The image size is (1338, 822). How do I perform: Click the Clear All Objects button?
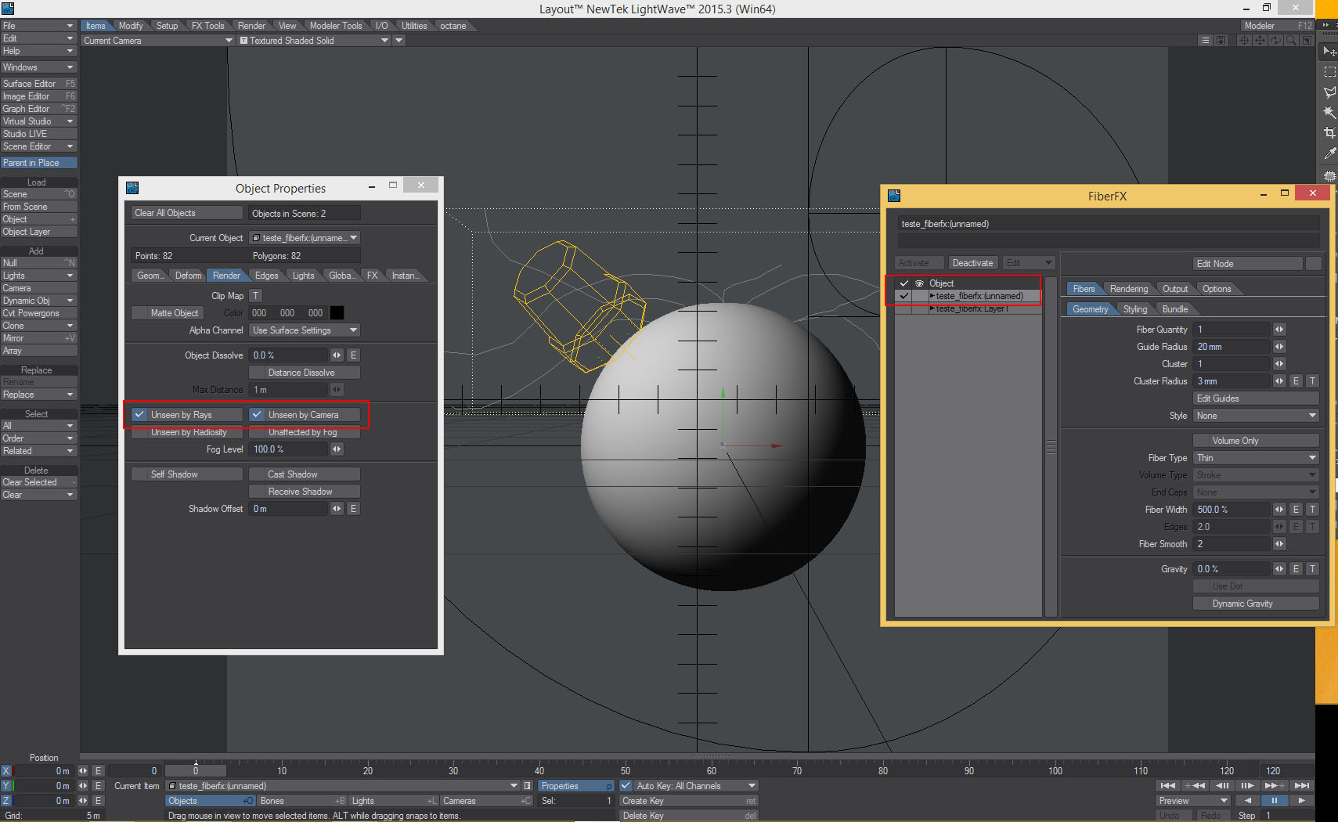(x=186, y=213)
